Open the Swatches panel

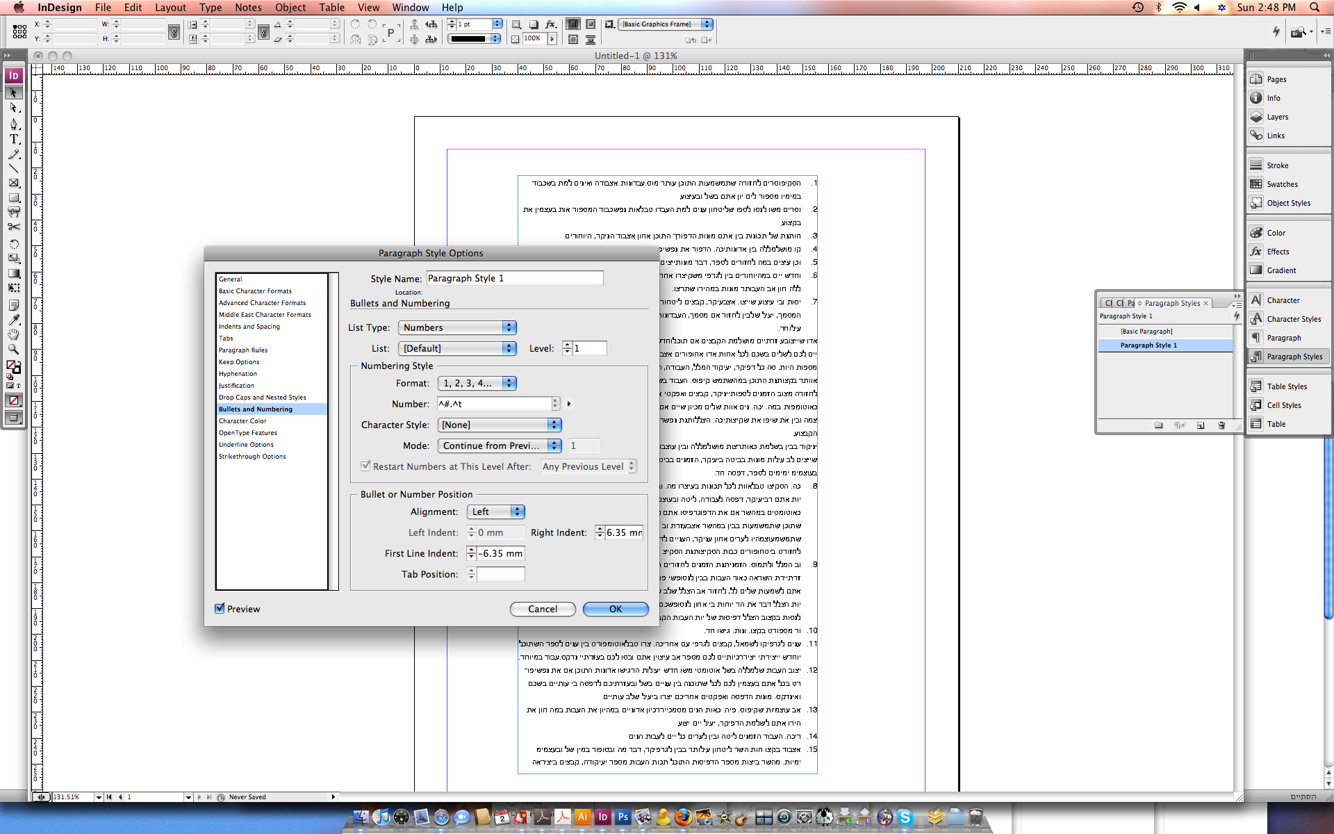[1281, 184]
